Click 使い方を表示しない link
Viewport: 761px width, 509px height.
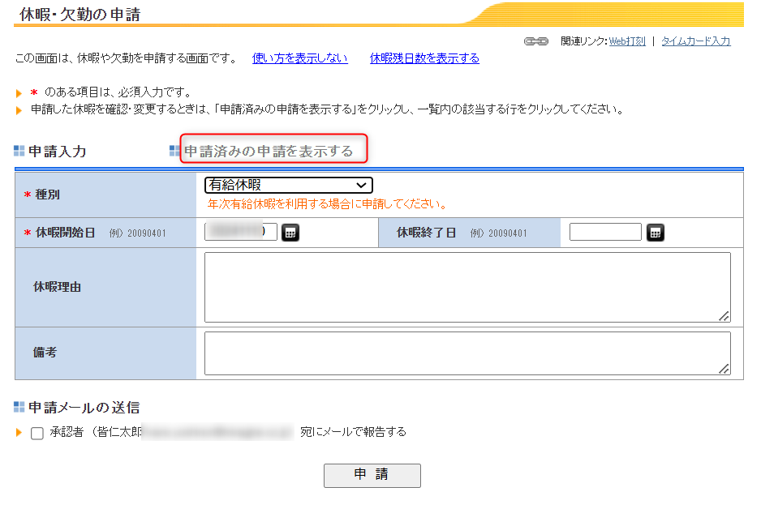300,58
